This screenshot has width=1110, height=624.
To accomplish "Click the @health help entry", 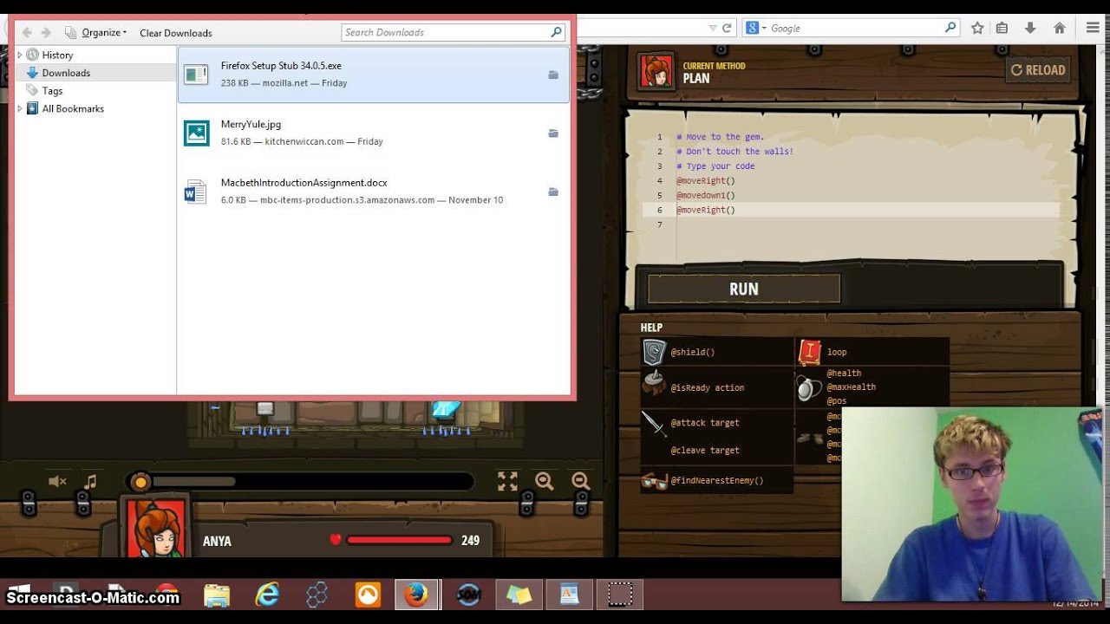I will pyautogui.click(x=844, y=374).
